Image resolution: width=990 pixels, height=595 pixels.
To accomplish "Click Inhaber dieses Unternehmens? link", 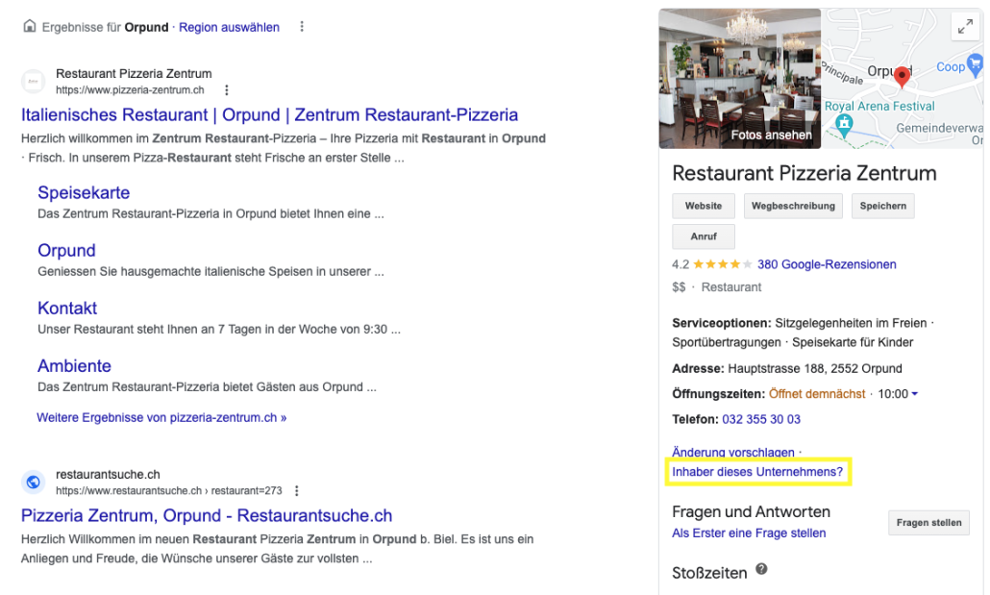I will click(x=757, y=472).
